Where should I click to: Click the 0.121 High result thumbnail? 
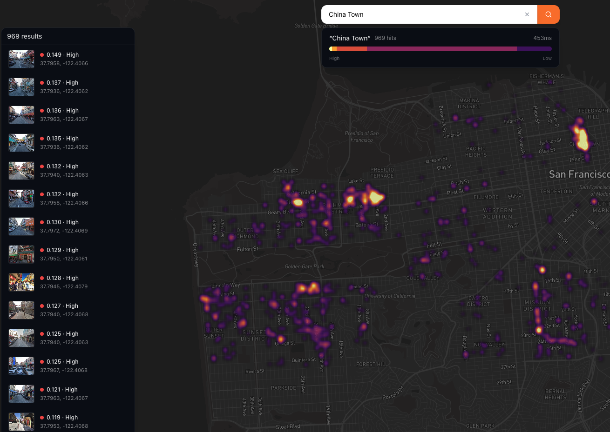[x=21, y=394]
